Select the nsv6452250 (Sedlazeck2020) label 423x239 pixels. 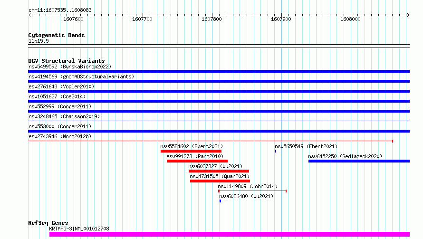coord(346,156)
